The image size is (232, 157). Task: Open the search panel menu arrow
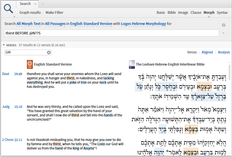coord(14,16)
